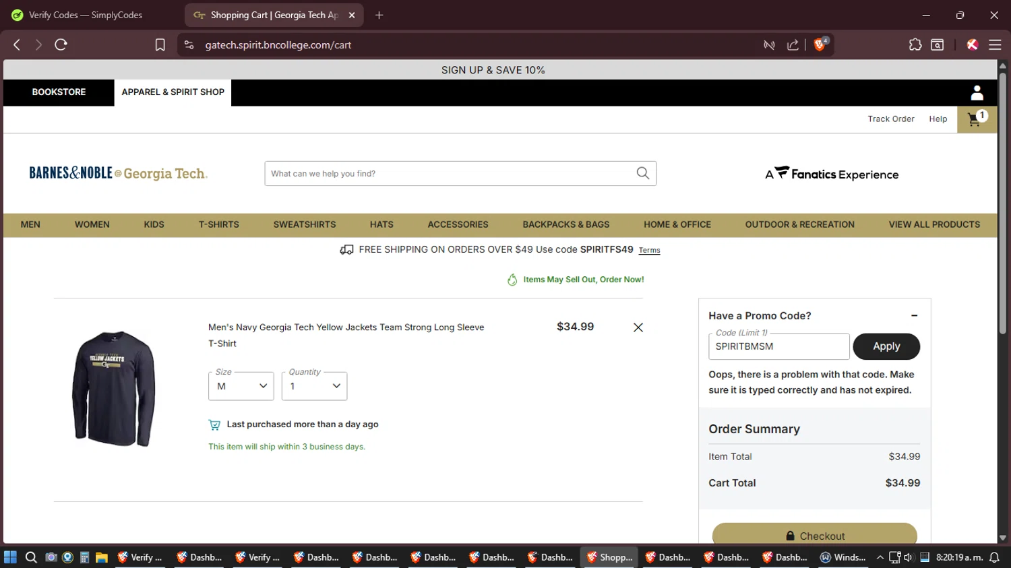Click SIGN UP & SAVE 10% banner
The image size is (1011, 568).
coord(493,70)
